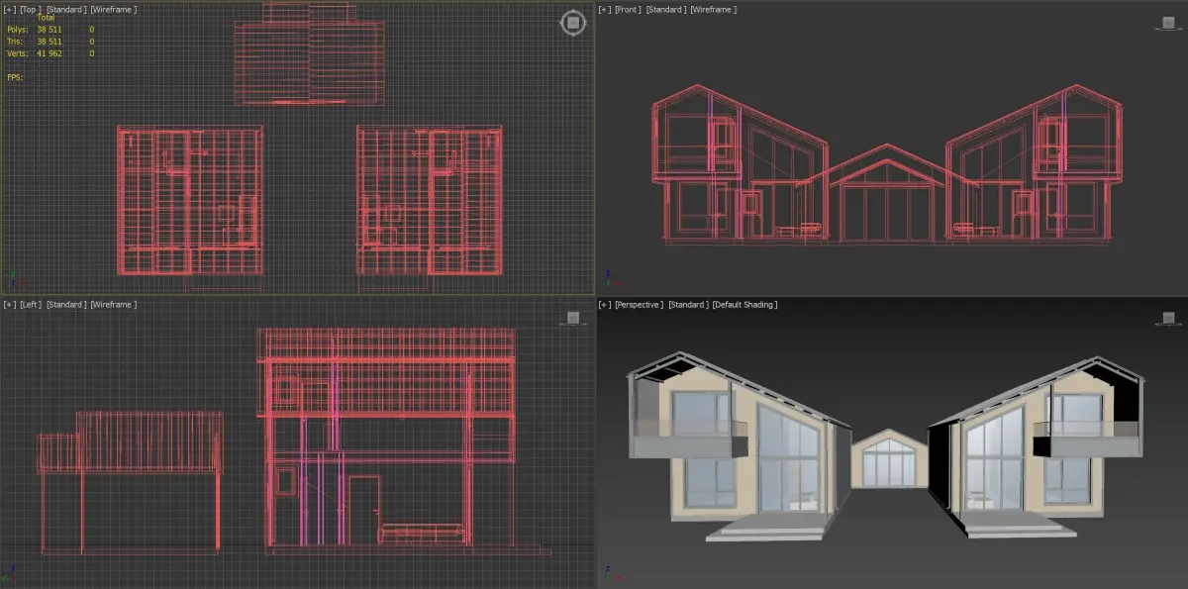Open the [Left] point-of-view menu
Viewport: 1188px width, 589px height.
click(31, 304)
